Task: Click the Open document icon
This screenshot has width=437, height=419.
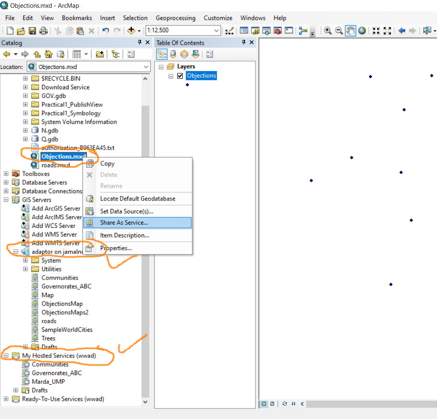Action: [x=21, y=31]
